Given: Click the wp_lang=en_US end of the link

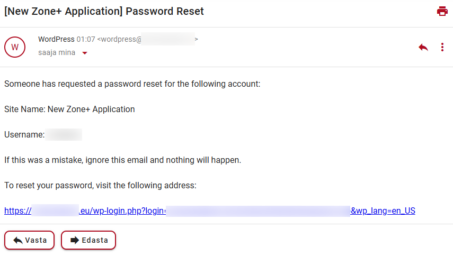Looking at the screenshot, I should (x=384, y=211).
